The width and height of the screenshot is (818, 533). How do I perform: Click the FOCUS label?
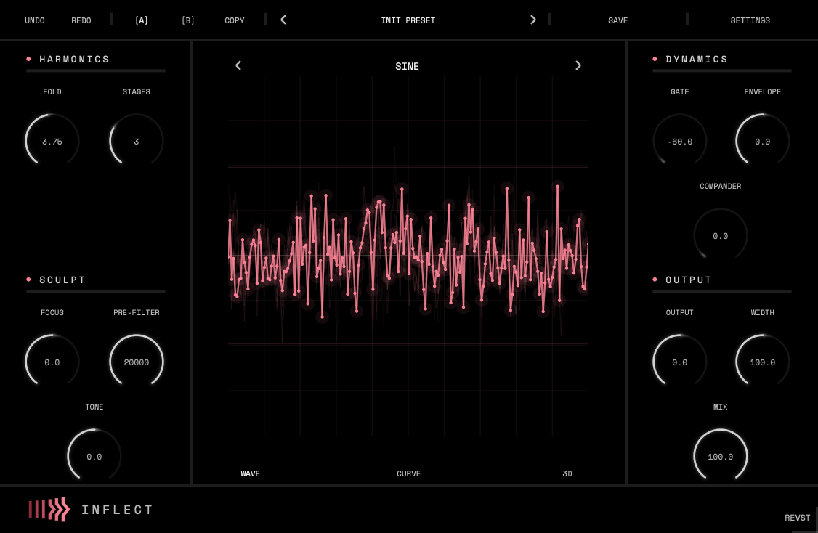tap(52, 312)
